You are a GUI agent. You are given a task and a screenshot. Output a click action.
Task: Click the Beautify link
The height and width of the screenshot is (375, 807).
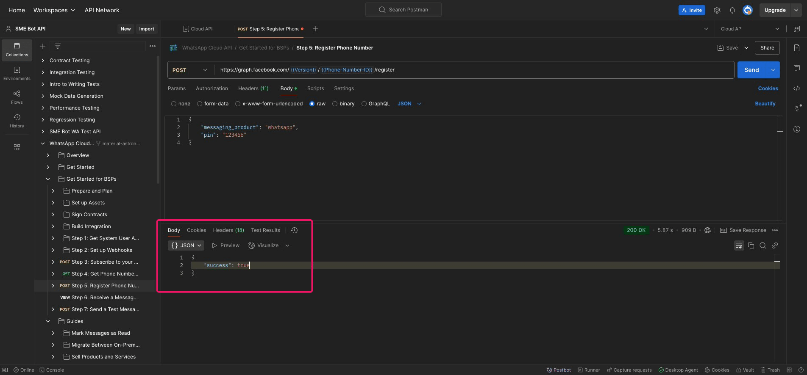tap(765, 104)
